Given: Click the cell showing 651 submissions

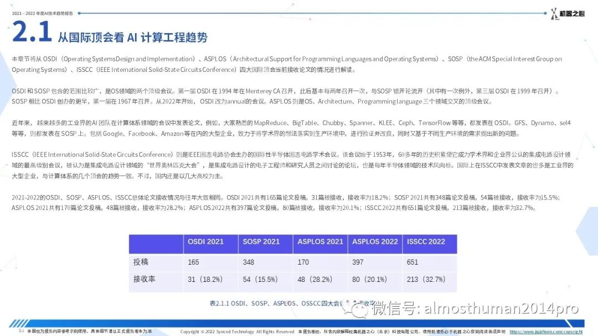Looking at the screenshot, I should (x=413, y=262).
